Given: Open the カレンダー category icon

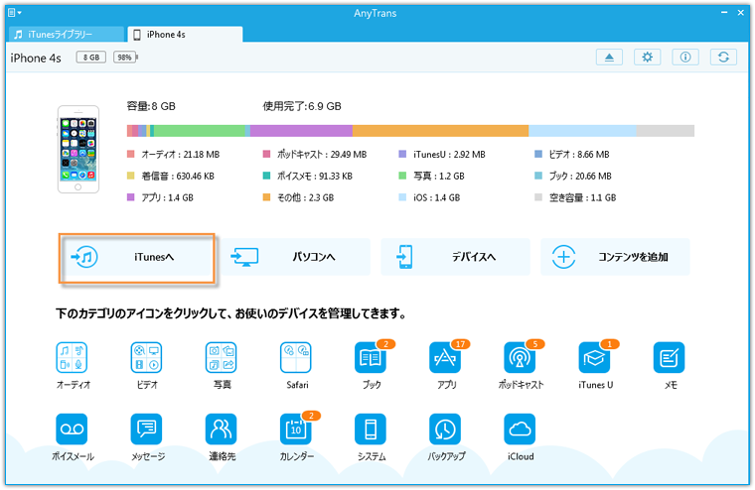Looking at the screenshot, I should 296,429.
